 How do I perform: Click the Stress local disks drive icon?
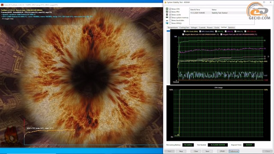tap(167, 21)
